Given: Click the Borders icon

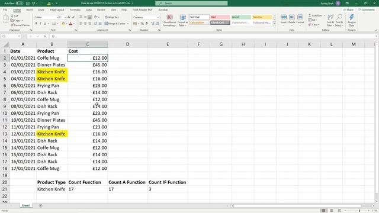Looking at the screenshot, I should point(54,24).
